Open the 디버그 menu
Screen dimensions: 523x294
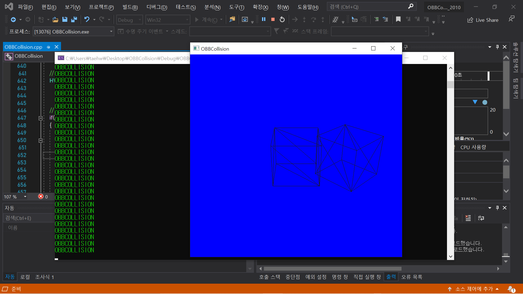(156, 7)
